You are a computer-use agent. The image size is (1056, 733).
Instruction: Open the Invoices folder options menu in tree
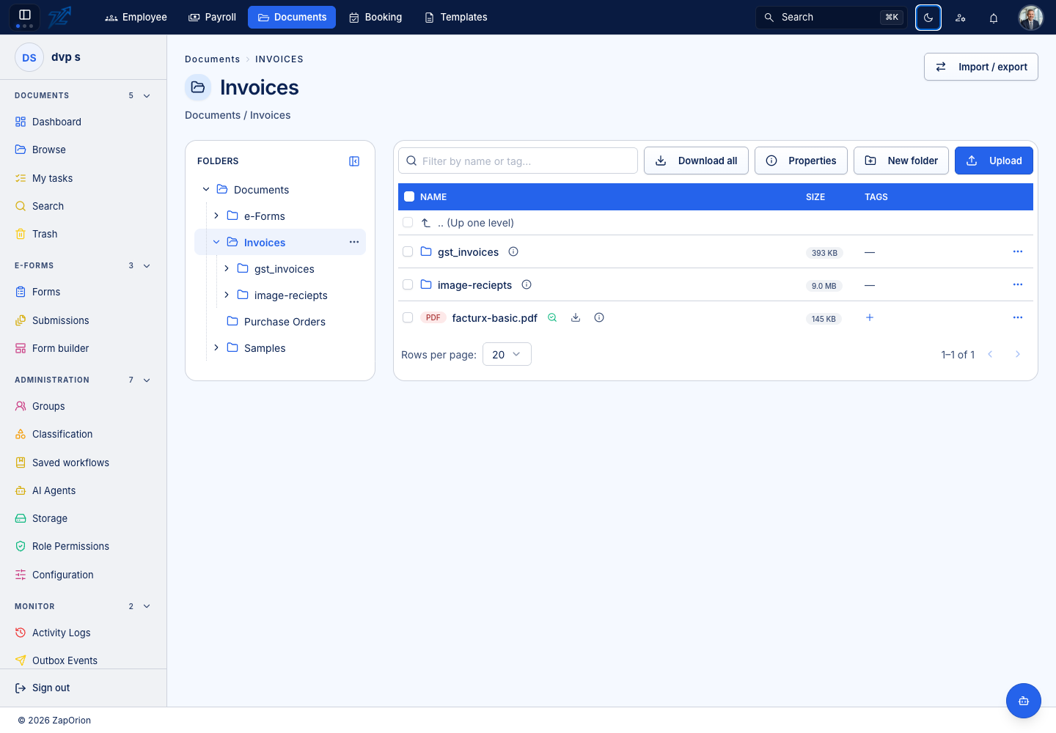(x=354, y=242)
